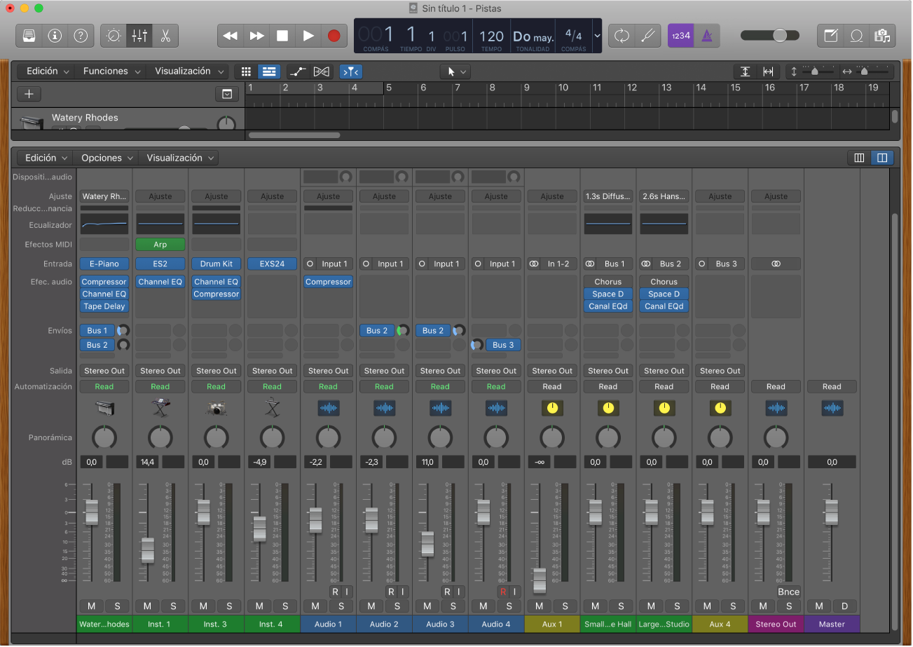Open the ES2 instrument slot

(160, 263)
